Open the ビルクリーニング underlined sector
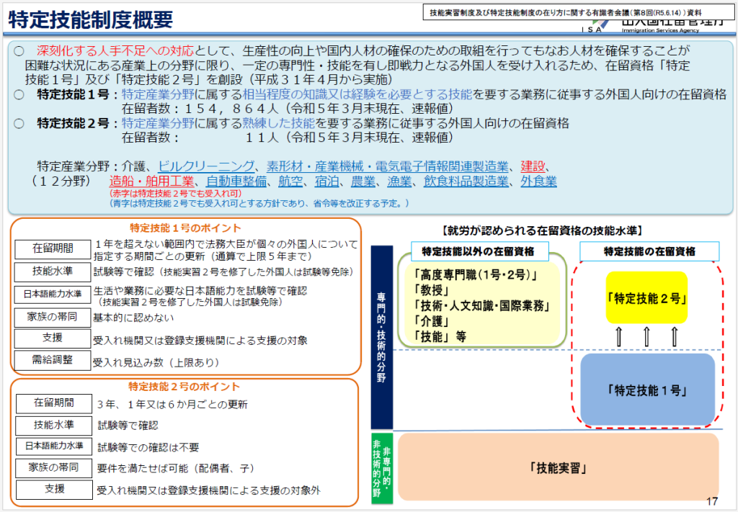 (x=206, y=166)
